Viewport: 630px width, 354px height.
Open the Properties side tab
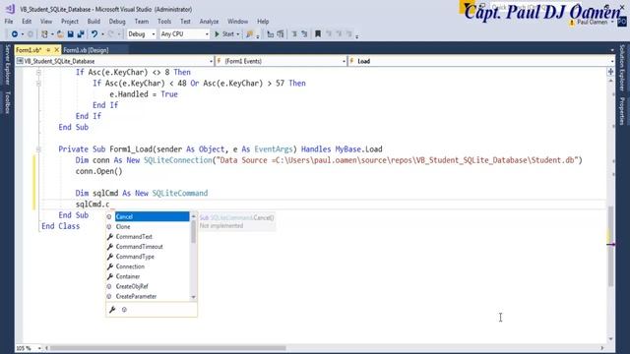(622, 111)
